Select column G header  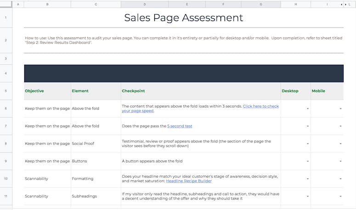(x=261, y=4)
